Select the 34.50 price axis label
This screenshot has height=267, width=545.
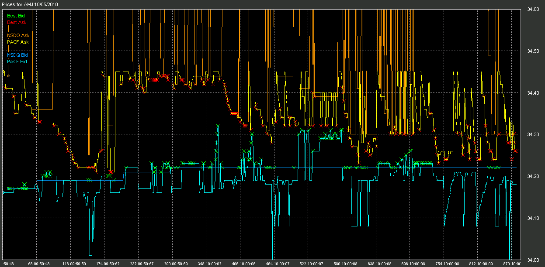click(x=533, y=51)
